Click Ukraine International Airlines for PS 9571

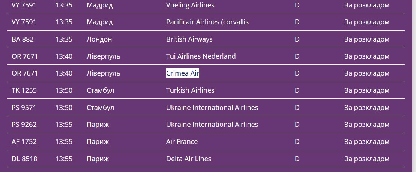(212, 107)
